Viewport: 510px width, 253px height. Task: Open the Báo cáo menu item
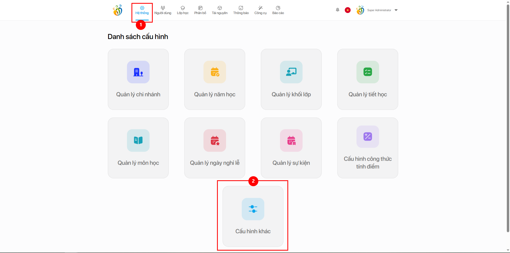click(x=278, y=10)
